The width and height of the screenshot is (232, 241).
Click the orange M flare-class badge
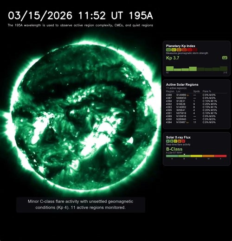[180, 141]
